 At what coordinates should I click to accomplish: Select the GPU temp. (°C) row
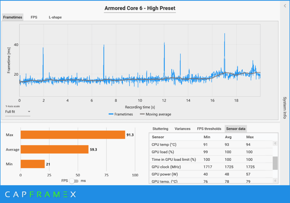pyautogui.click(x=211, y=181)
